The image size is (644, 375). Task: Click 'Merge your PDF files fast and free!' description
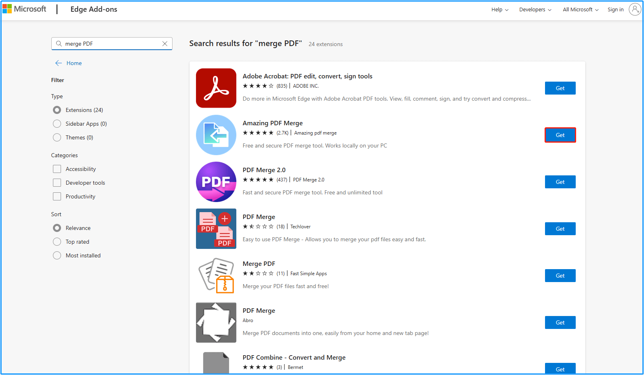[x=286, y=286]
